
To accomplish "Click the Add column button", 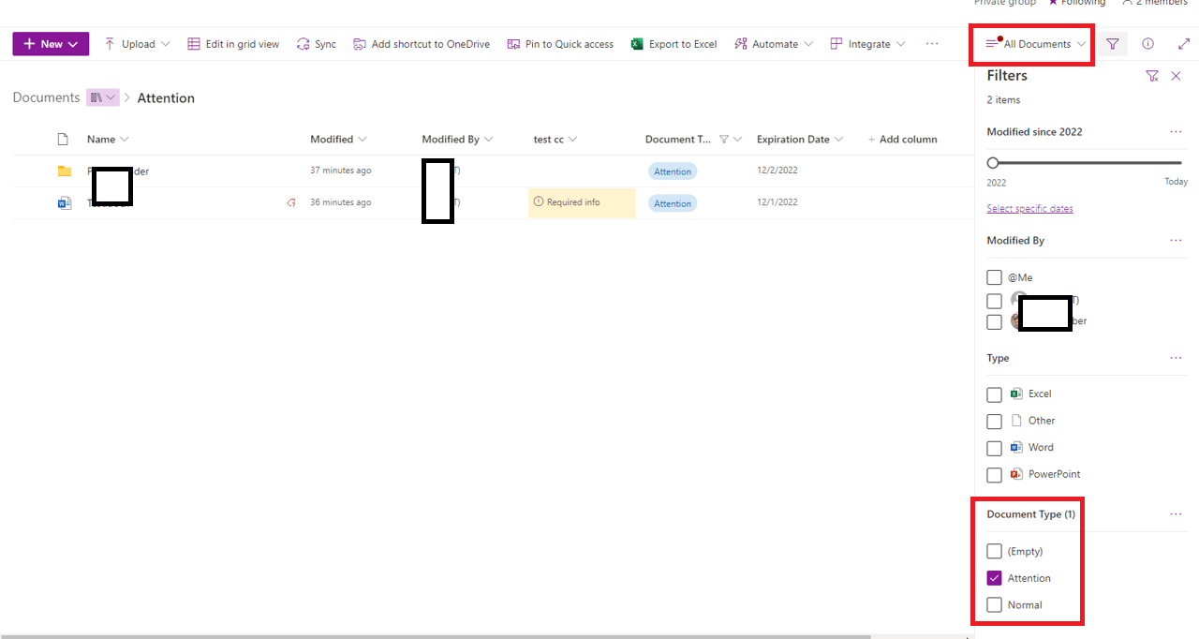I will (903, 140).
